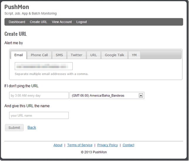189x161 pixels.
Task: Click the 2013 PushMon copyright text
Action: pos(94,152)
